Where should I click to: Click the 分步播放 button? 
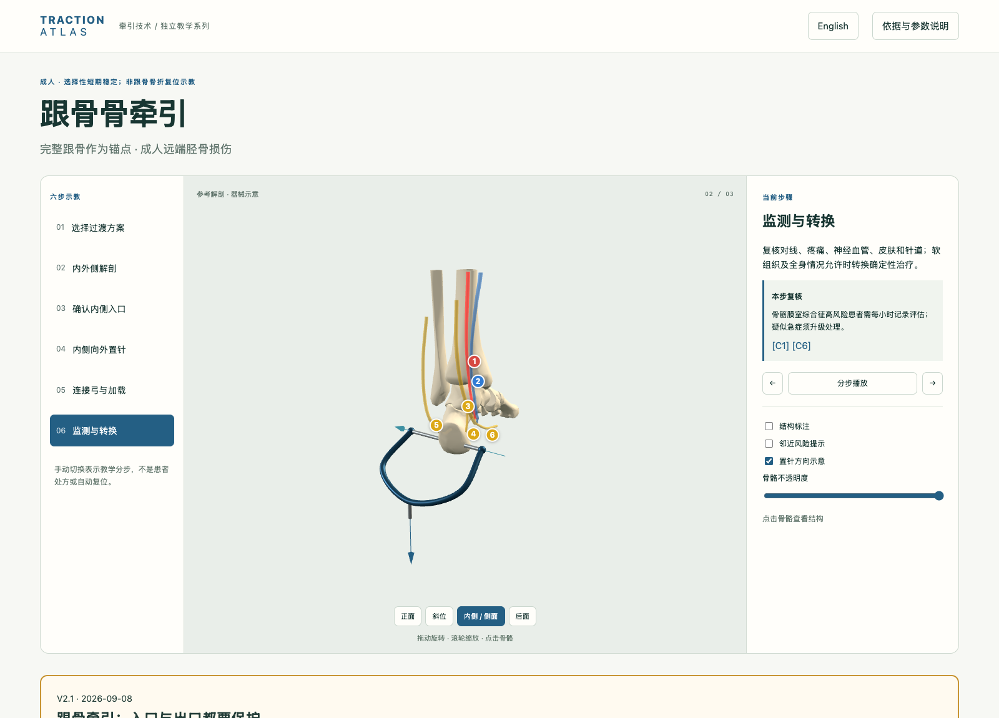[x=852, y=383]
